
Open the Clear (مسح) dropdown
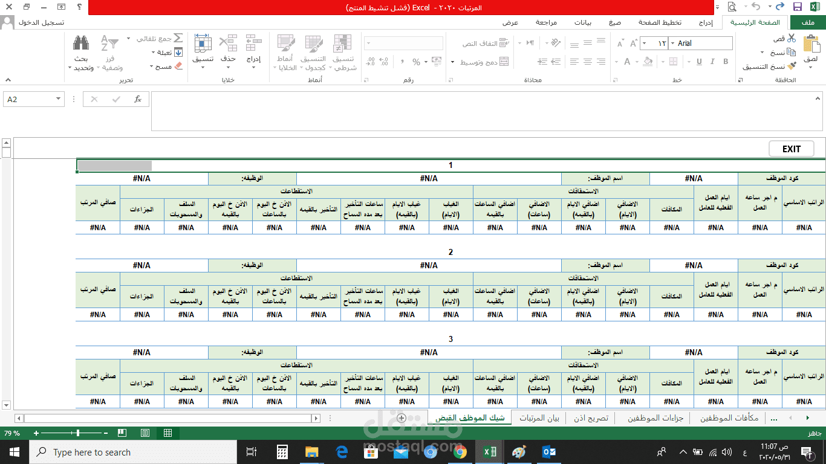coord(166,66)
